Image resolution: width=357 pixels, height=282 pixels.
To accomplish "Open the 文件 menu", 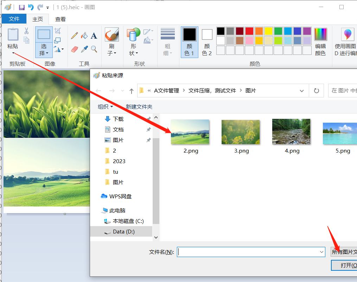I will (x=14, y=19).
